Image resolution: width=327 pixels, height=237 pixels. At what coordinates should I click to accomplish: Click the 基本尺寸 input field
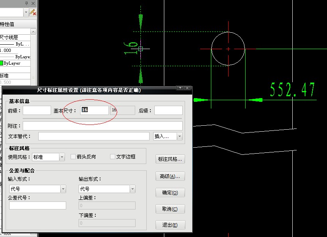coord(94,110)
